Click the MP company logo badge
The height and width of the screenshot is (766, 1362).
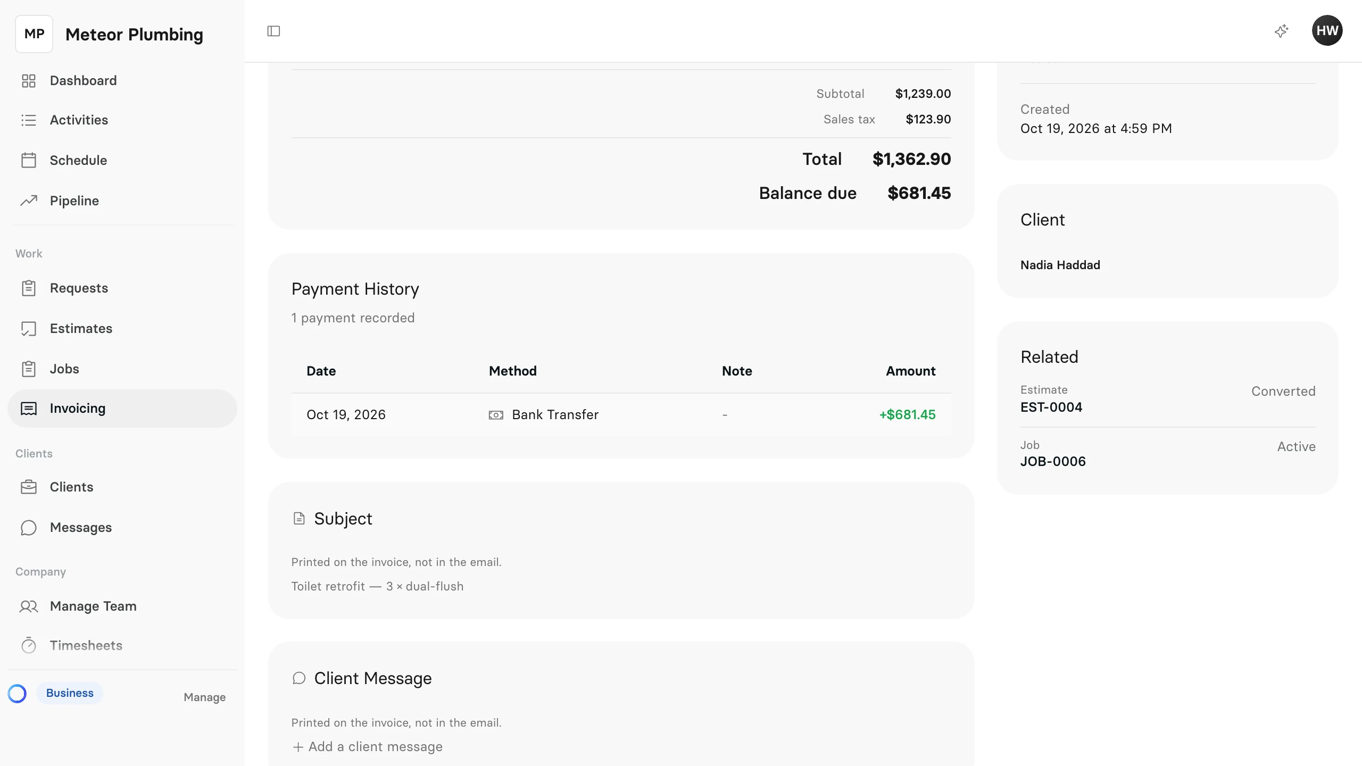pyautogui.click(x=34, y=34)
